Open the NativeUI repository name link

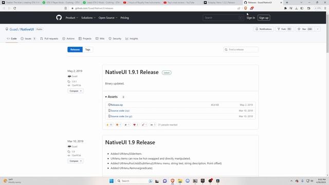coord(27,29)
